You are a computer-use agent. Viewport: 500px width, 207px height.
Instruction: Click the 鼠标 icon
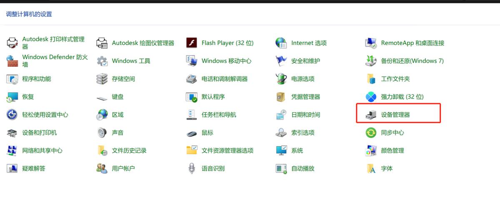[192, 133]
